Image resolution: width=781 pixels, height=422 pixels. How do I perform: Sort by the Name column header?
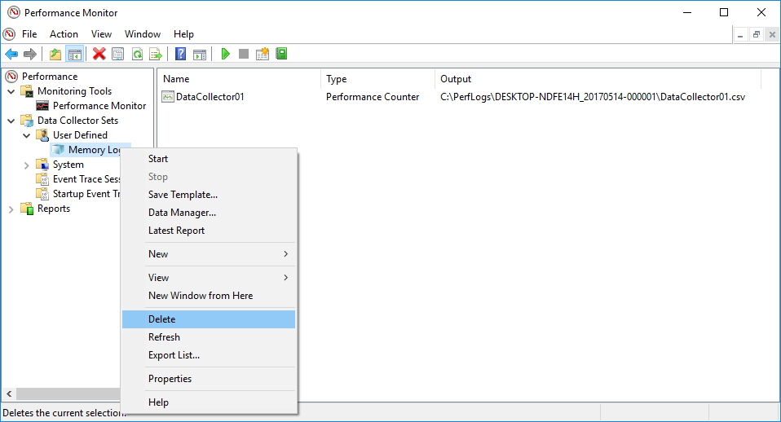coord(239,79)
